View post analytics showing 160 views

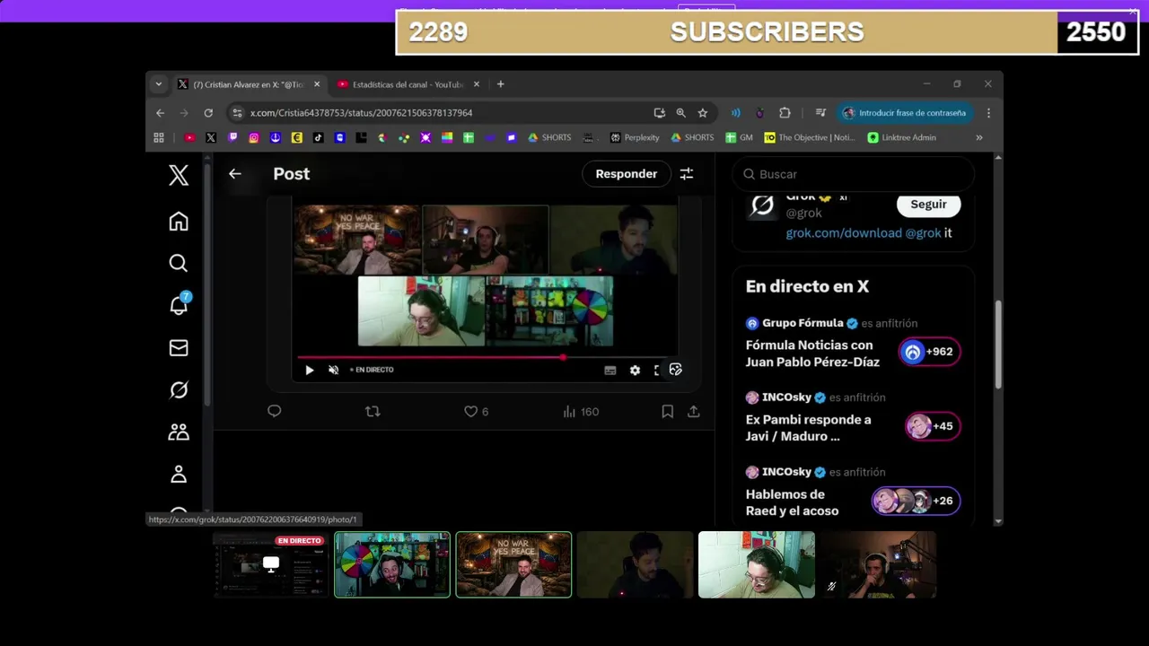point(580,411)
